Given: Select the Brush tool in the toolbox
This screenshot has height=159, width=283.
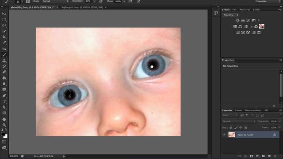Looking at the screenshot, I should 4,55.
